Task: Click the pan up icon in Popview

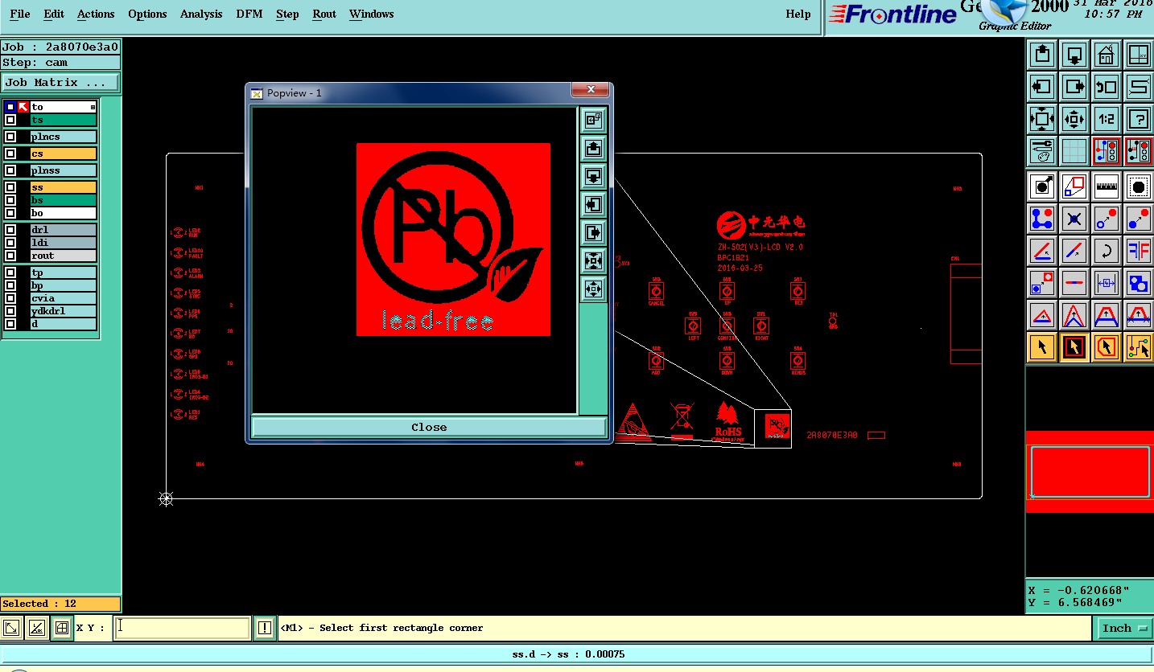Action: coord(593,148)
